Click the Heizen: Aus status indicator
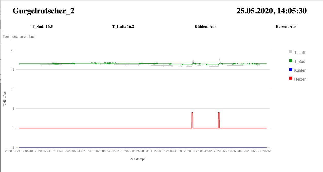 [286, 27]
